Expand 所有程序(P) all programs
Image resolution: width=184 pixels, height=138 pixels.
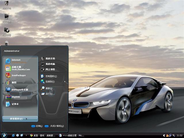pos(20,119)
